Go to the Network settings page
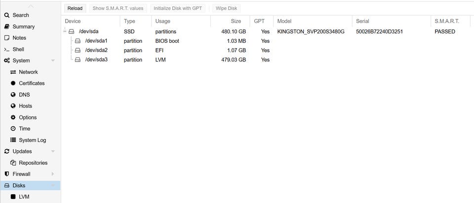474x203 pixels. (30, 72)
